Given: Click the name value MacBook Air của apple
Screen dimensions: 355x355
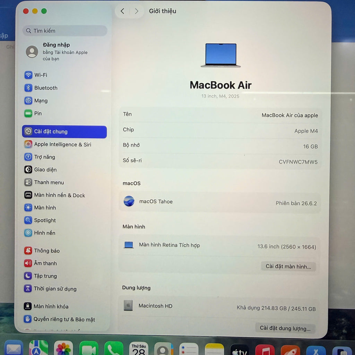Looking at the screenshot, I should pyautogui.click(x=289, y=115).
